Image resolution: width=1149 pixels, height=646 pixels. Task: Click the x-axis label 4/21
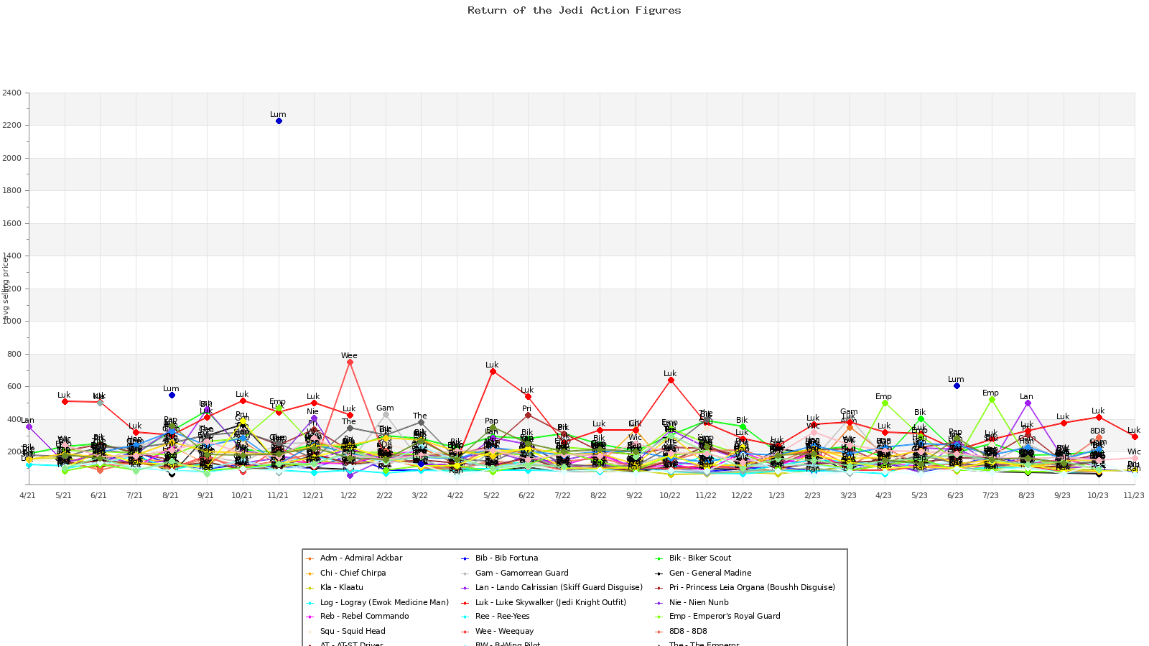(x=28, y=495)
